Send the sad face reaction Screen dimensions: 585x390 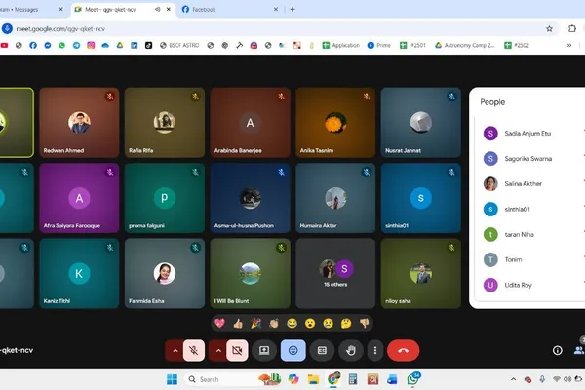click(328, 323)
